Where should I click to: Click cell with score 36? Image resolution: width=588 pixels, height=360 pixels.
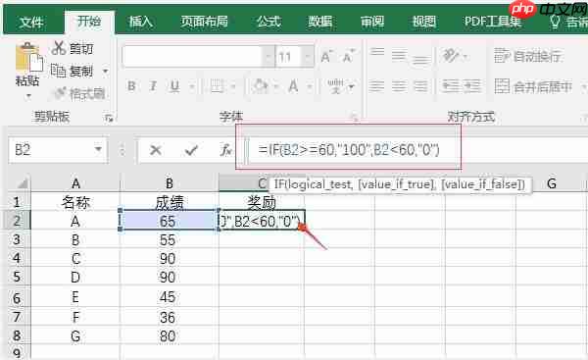[170, 318]
